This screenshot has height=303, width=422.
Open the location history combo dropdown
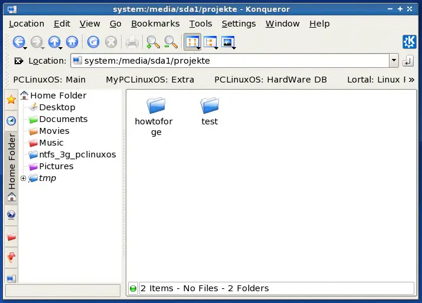(x=394, y=61)
